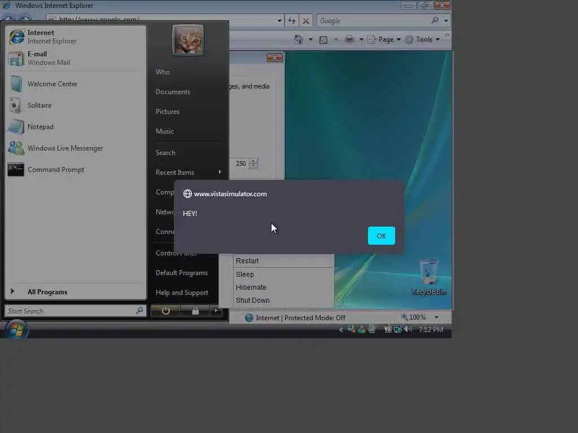The image size is (578, 433).
Task: Launch Welcome Center from the Start menu
Action: pos(76,84)
